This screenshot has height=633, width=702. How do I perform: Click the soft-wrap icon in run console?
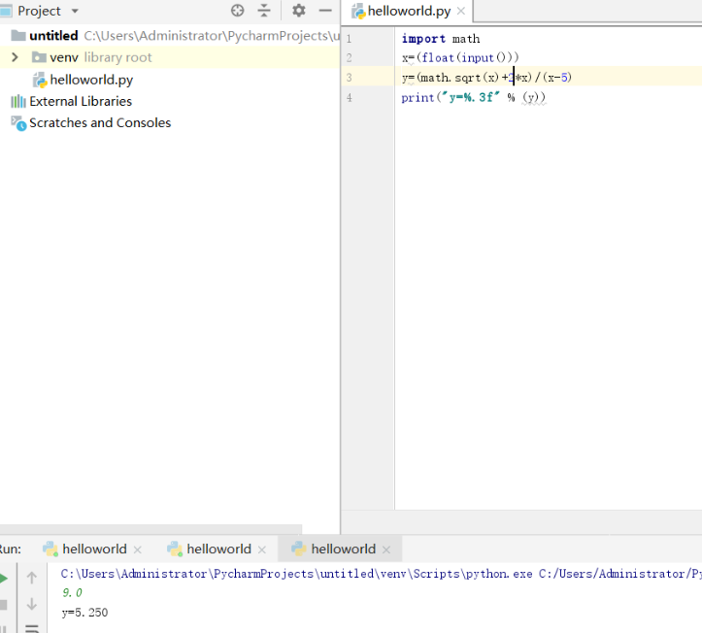pyautogui.click(x=32, y=628)
